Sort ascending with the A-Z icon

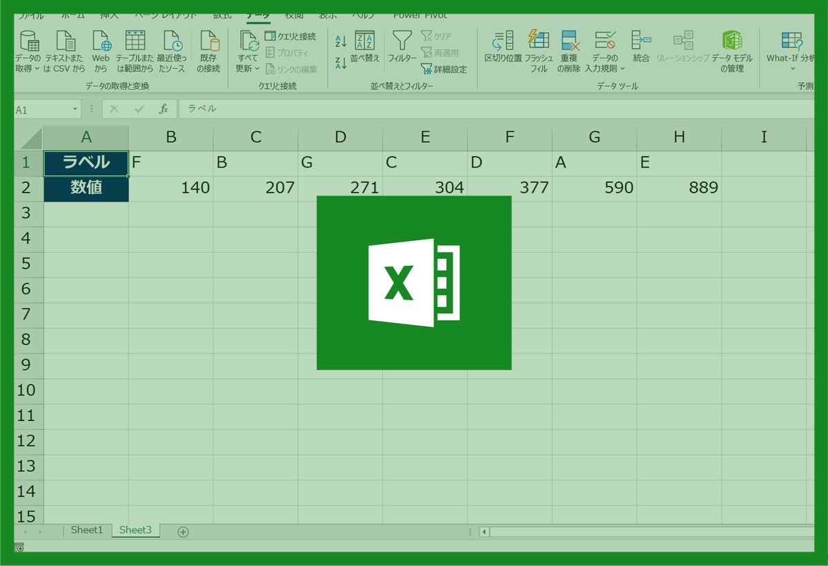pyautogui.click(x=341, y=41)
